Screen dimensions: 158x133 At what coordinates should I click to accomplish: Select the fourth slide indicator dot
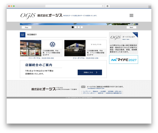tap(82, 27)
